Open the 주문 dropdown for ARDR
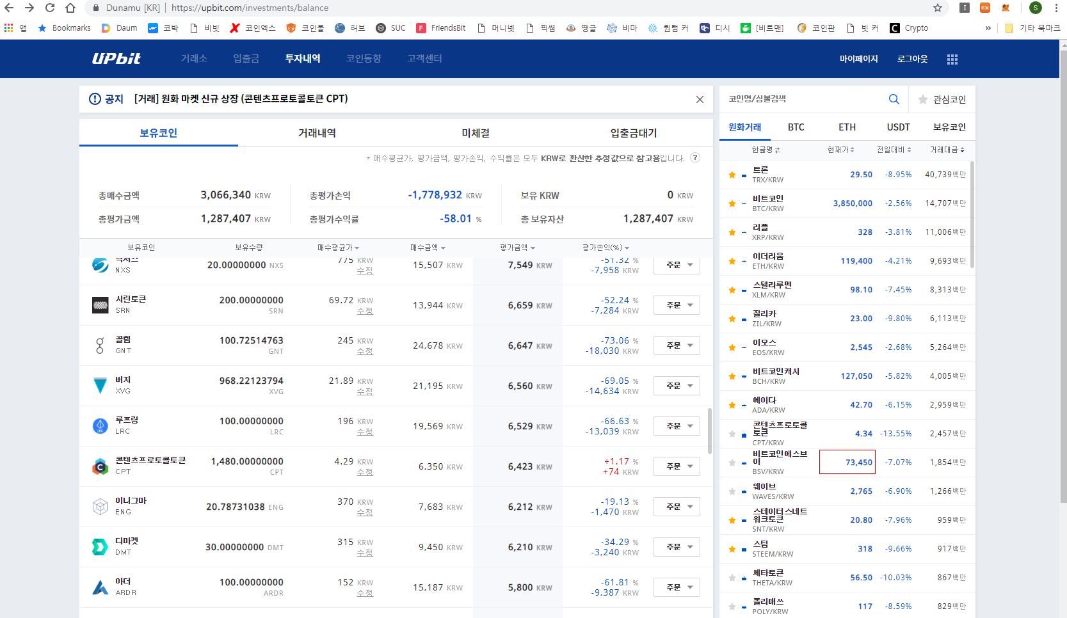Viewport: 1067px width, 618px height. [677, 587]
